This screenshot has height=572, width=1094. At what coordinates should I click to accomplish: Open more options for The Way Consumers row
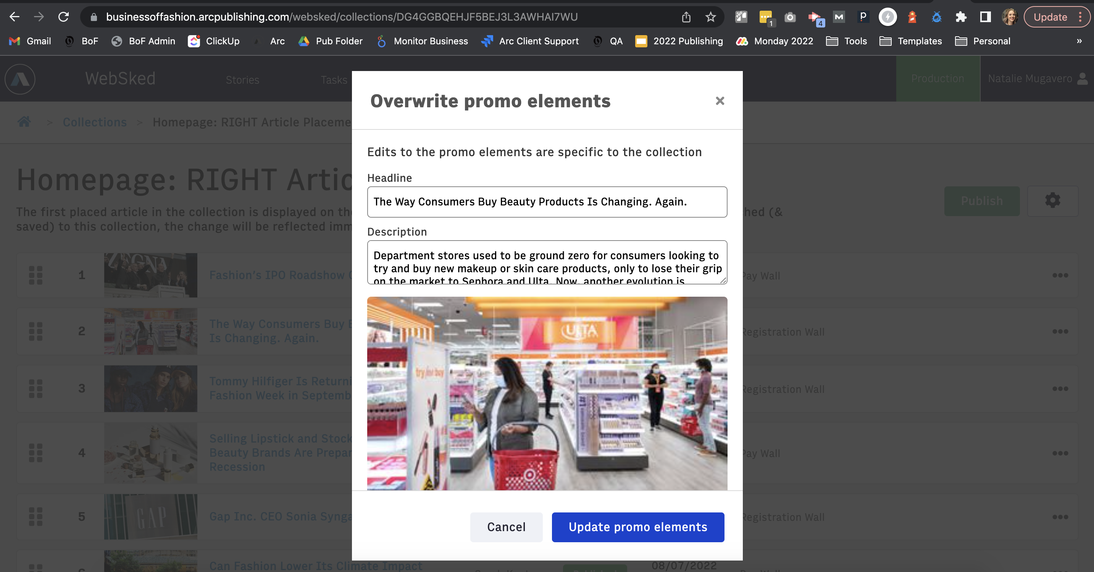(1060, 331)
